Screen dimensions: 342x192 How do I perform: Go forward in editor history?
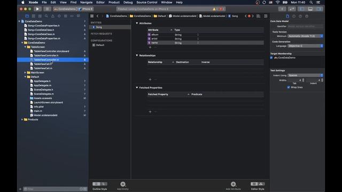click(x=102, y=16)
